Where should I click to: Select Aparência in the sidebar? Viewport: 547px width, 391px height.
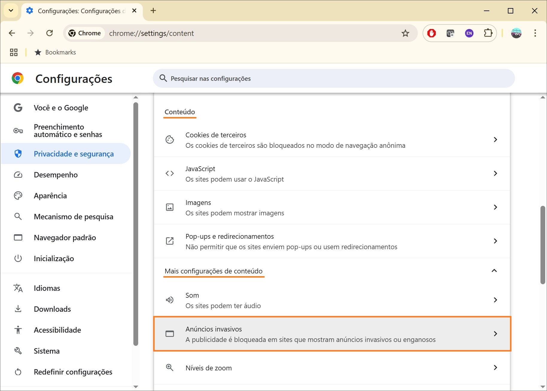[50, 196]
